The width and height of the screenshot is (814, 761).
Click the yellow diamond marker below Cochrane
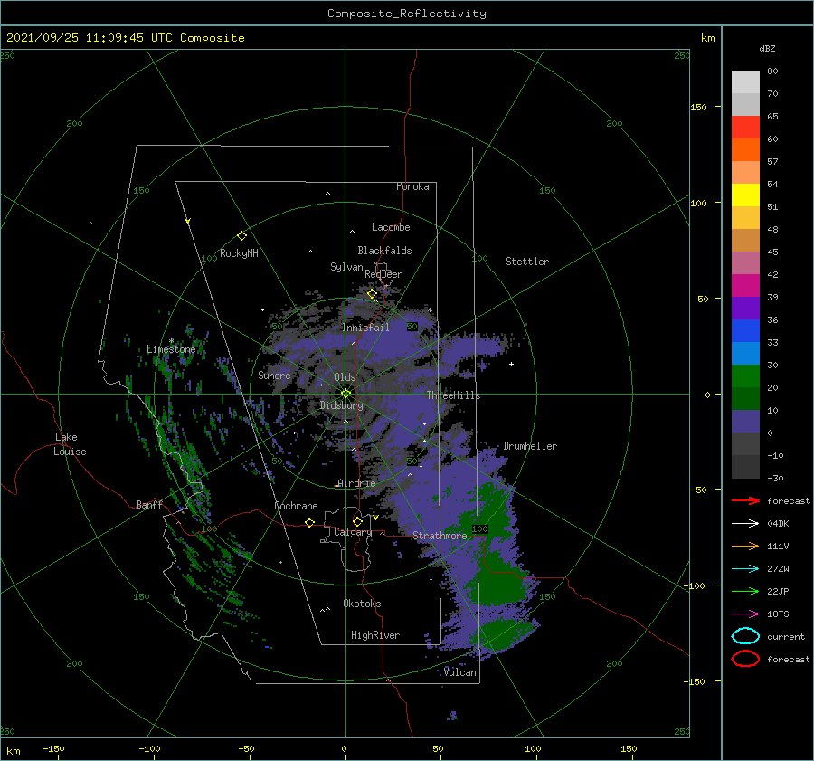[x=309, y=522]
